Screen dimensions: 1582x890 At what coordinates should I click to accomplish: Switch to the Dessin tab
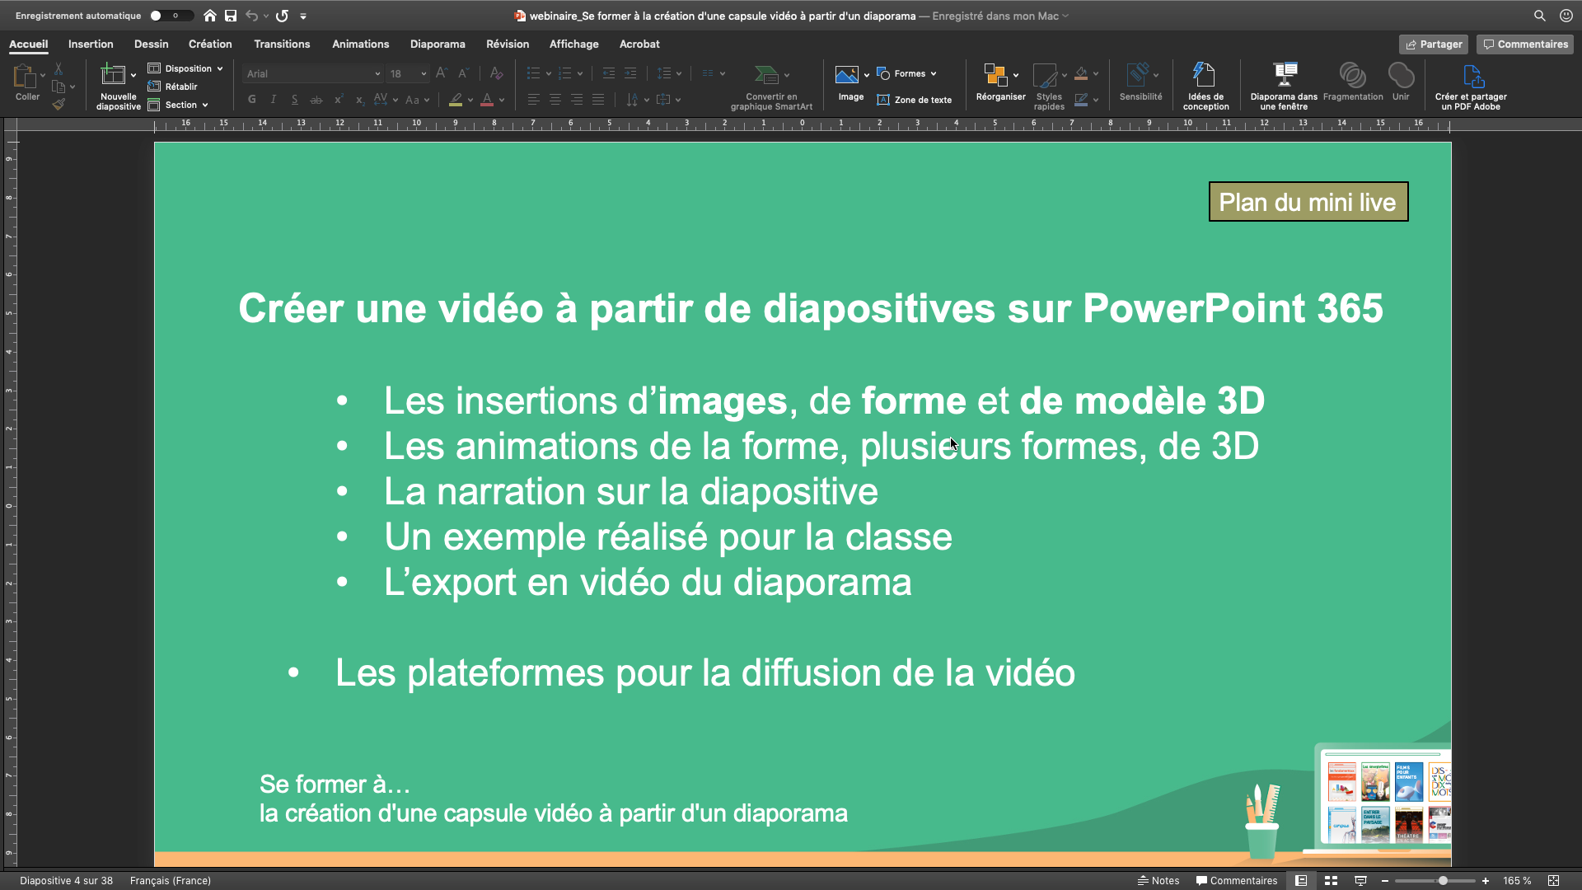coord(151,44)
